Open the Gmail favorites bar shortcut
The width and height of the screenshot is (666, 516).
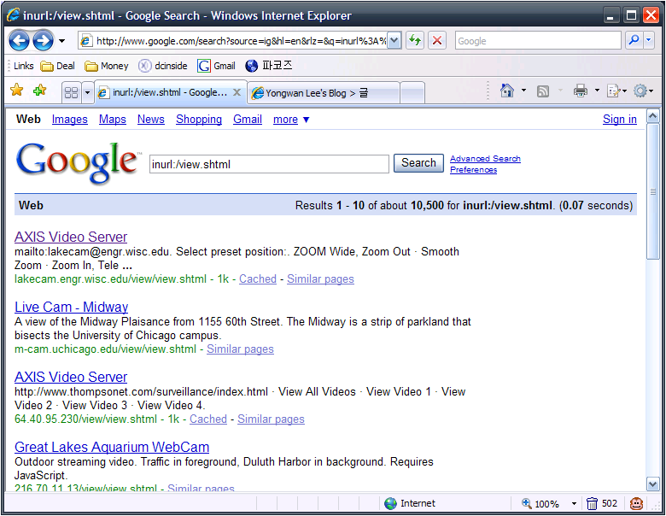[x=216, y=66]
